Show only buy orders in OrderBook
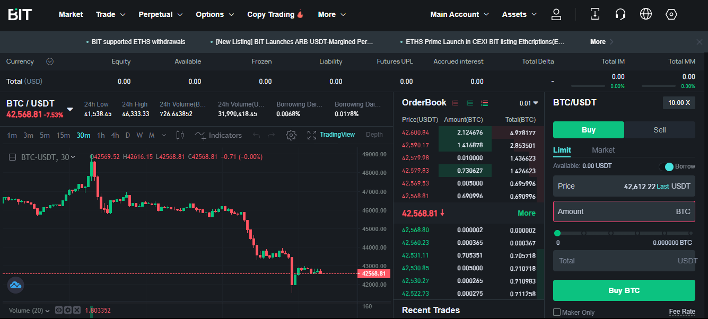This screenshot has width=708, height=319. (470, 103)
